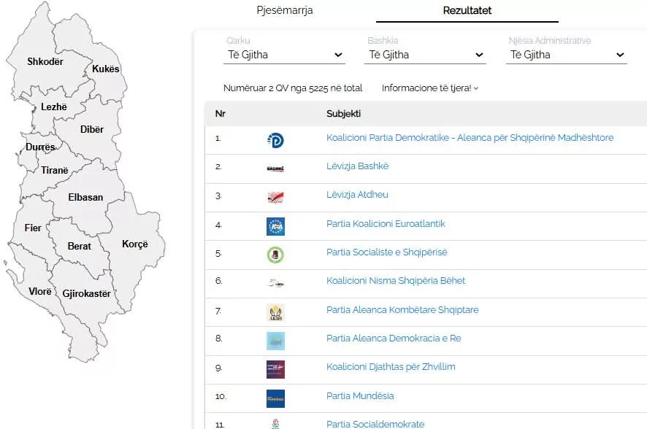Image resolution: width=647 pixels, height=429 pixels.
Task: Select Vlorë region on the map
Action: click(40, 292)
